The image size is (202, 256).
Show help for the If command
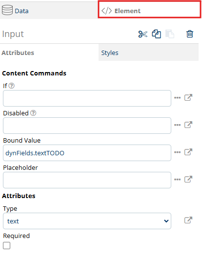tap(12, 86)
